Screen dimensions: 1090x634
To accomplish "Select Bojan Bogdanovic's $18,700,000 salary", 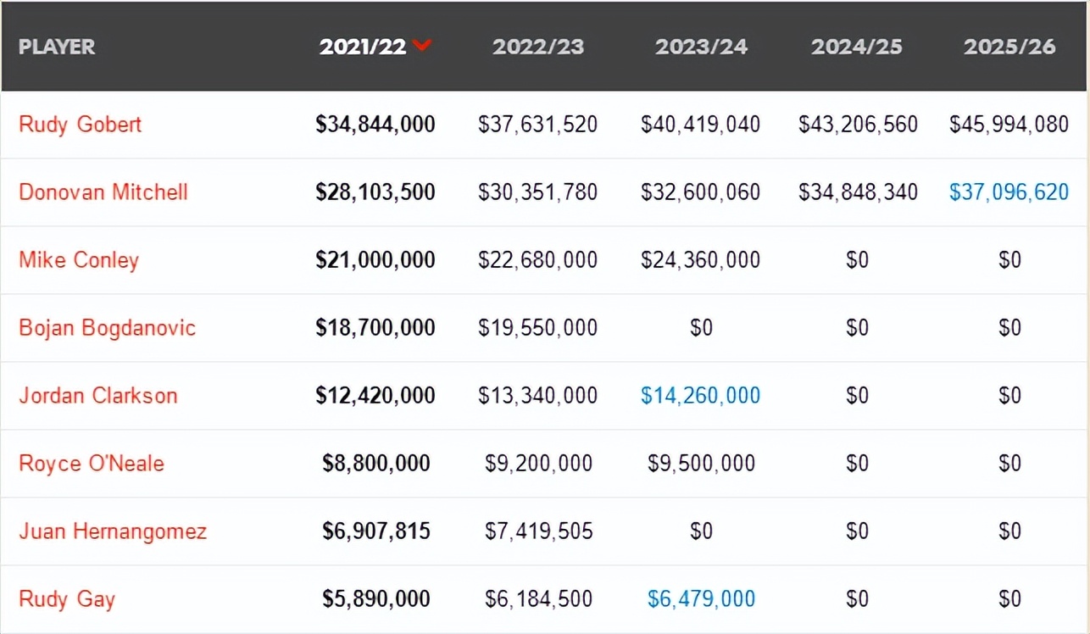I will click(375, 328).
